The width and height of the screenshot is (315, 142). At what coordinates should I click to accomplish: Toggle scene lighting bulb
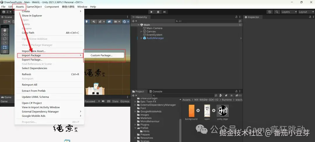tap(87, 22)
